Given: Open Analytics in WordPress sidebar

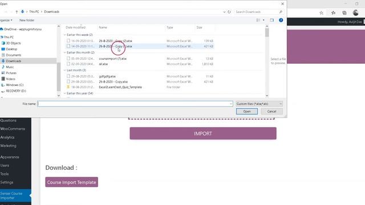Looking at the screenshot, I should coord(7,137).
